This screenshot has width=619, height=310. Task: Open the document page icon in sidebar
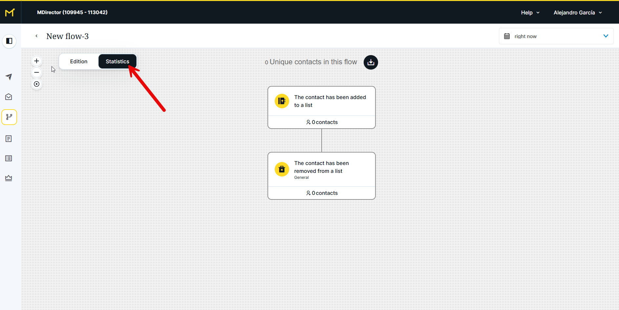[x=9, y=139]
